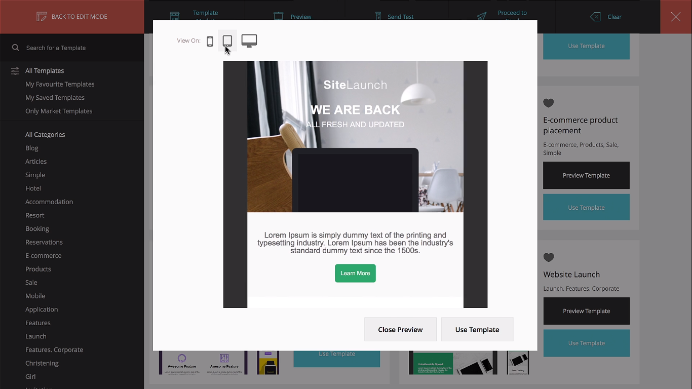This screenshot has height=389, width=692.
Task: Select the Products category
Action: pyautogui.click(x=38, y=269)
